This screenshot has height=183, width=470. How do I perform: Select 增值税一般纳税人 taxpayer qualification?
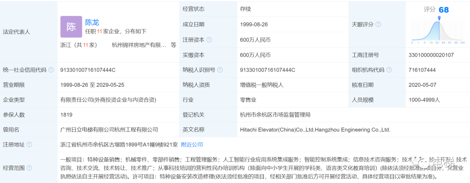pyautogui.click(x=262, y=85)
